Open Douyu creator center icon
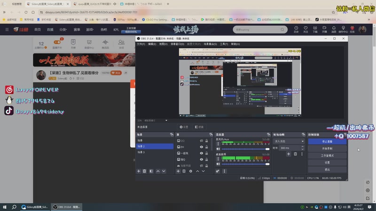This screenshot has height=211, width=376. [x=343, y=30]
